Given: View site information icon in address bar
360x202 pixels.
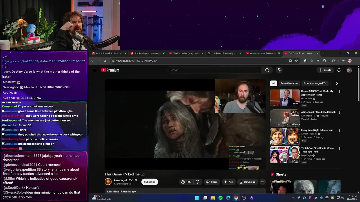Looking at the screenshot, I should (x=112, y=61).
